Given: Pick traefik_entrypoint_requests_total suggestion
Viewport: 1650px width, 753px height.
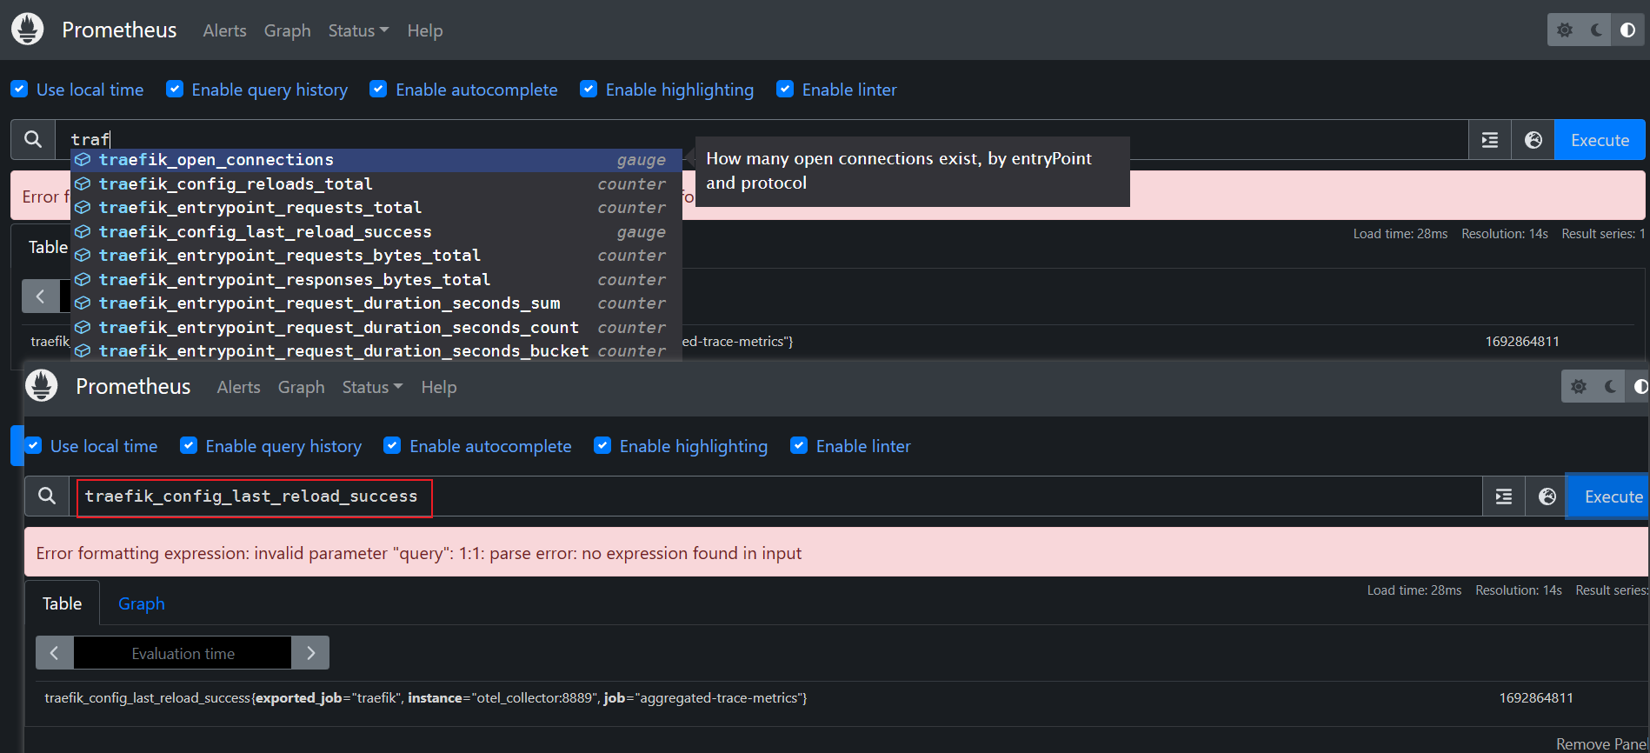Looking at the screenshot, I should coord(376,208).
